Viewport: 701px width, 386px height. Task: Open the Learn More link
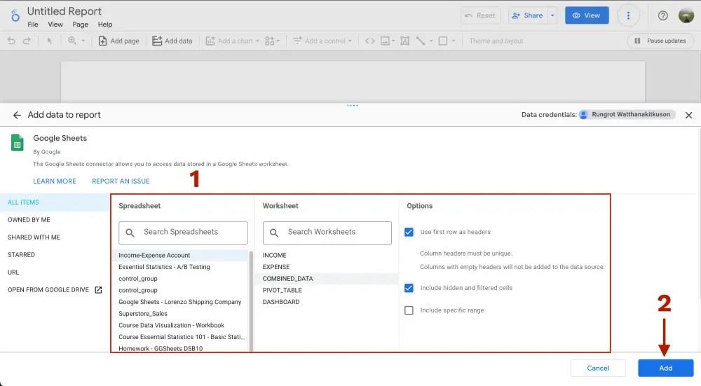(x=55, y=181)
